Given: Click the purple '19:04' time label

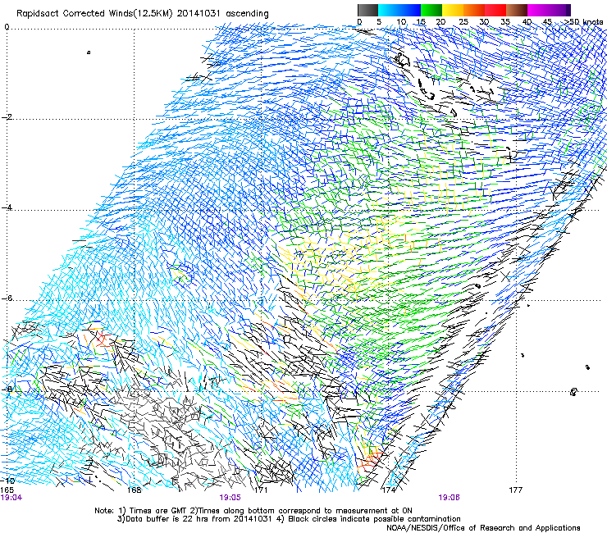Looking at the screenshot, I should (11, 498).
